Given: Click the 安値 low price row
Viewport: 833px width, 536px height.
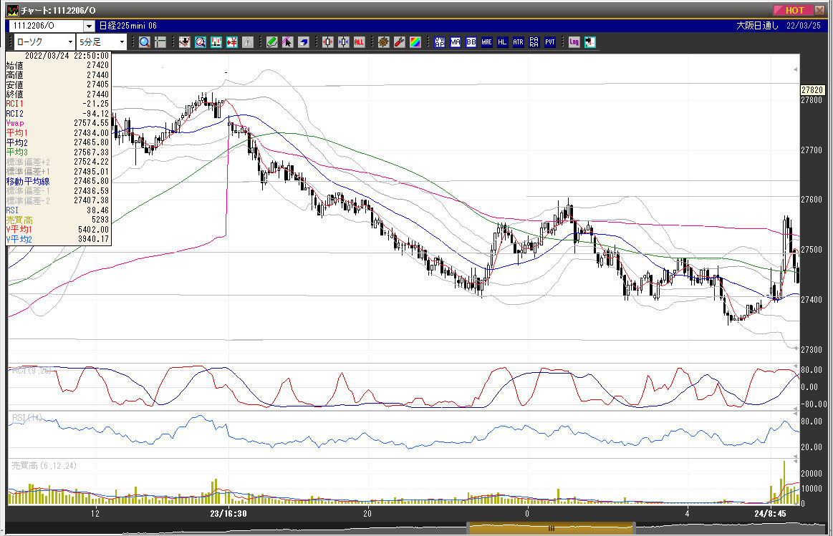Looking at the screenshot, I should pyautogui.click(x=58, y=84).
